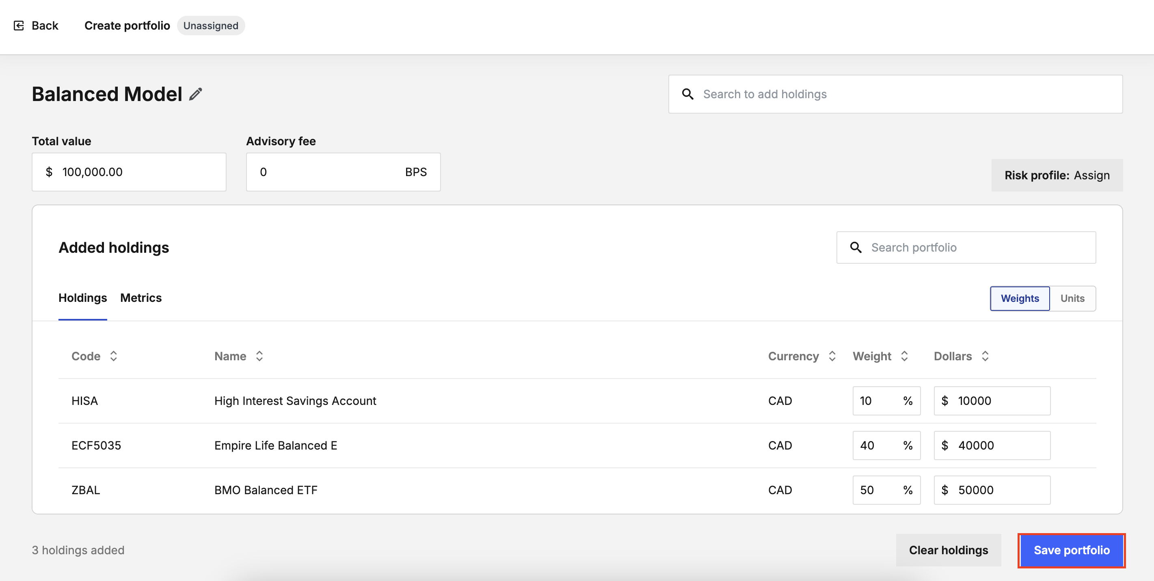Click the Code column header label
Screen dimensions: 1154x581
click(86, 356)
